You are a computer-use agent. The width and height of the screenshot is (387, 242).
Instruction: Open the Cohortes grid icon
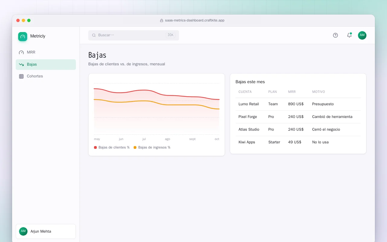pyautogui.click(x=21, y=76)
